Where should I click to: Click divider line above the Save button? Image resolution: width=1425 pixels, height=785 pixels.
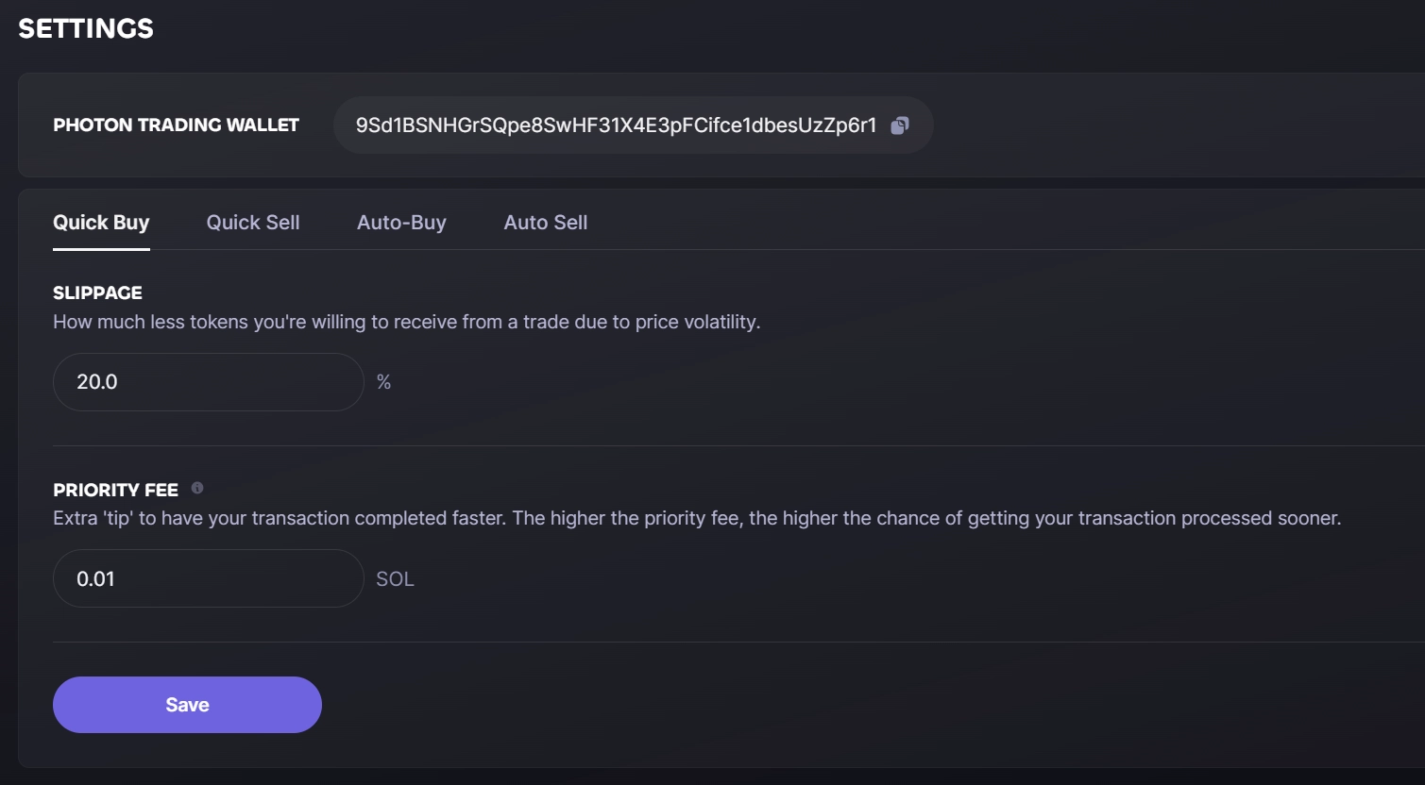[x=737, y=642]
